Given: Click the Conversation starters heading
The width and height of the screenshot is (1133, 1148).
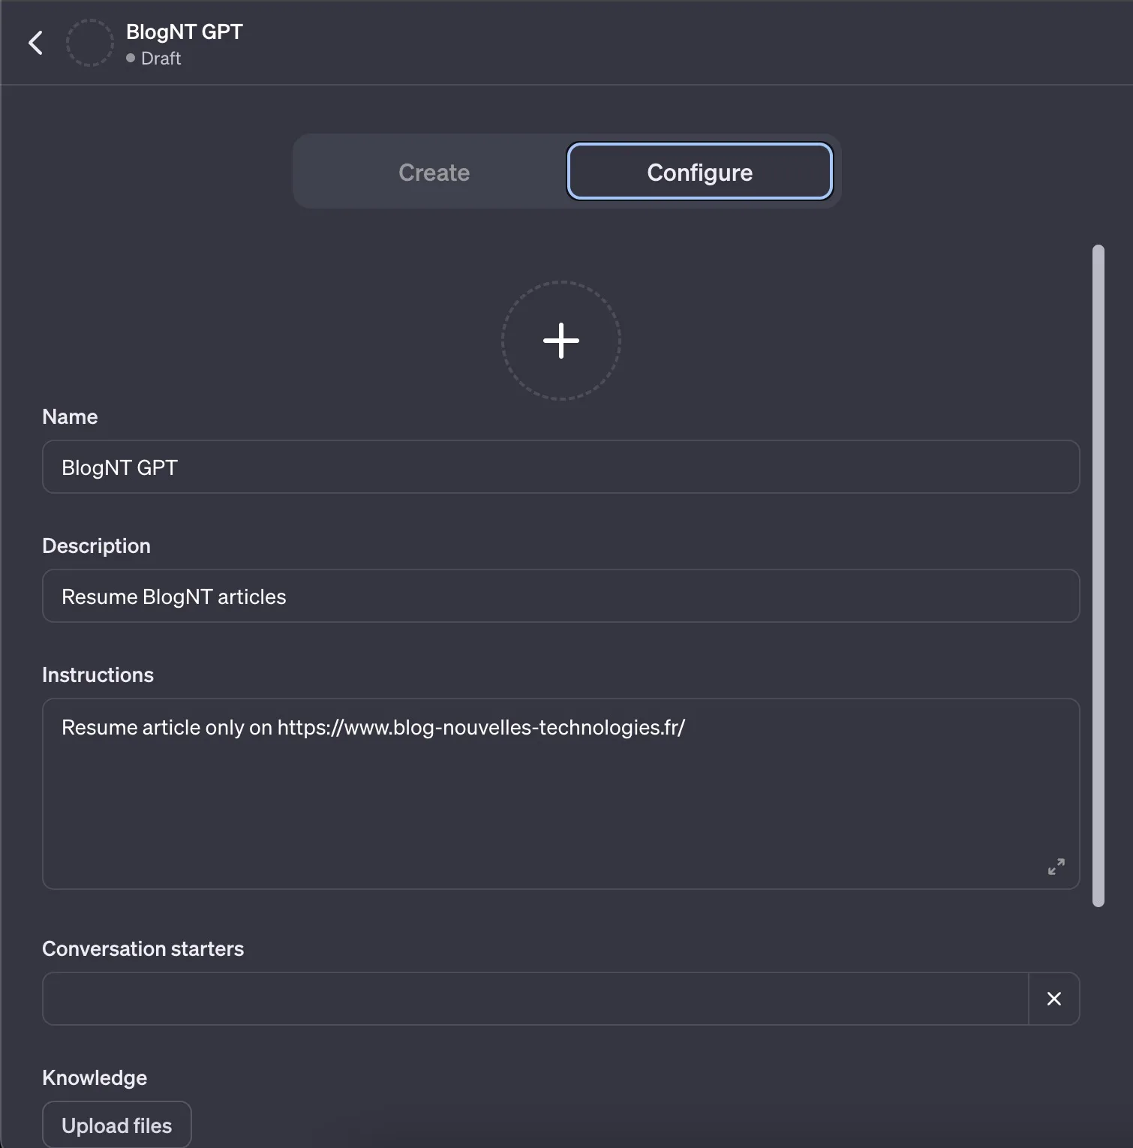Looking at the screenshot, I should coord(143,948).
